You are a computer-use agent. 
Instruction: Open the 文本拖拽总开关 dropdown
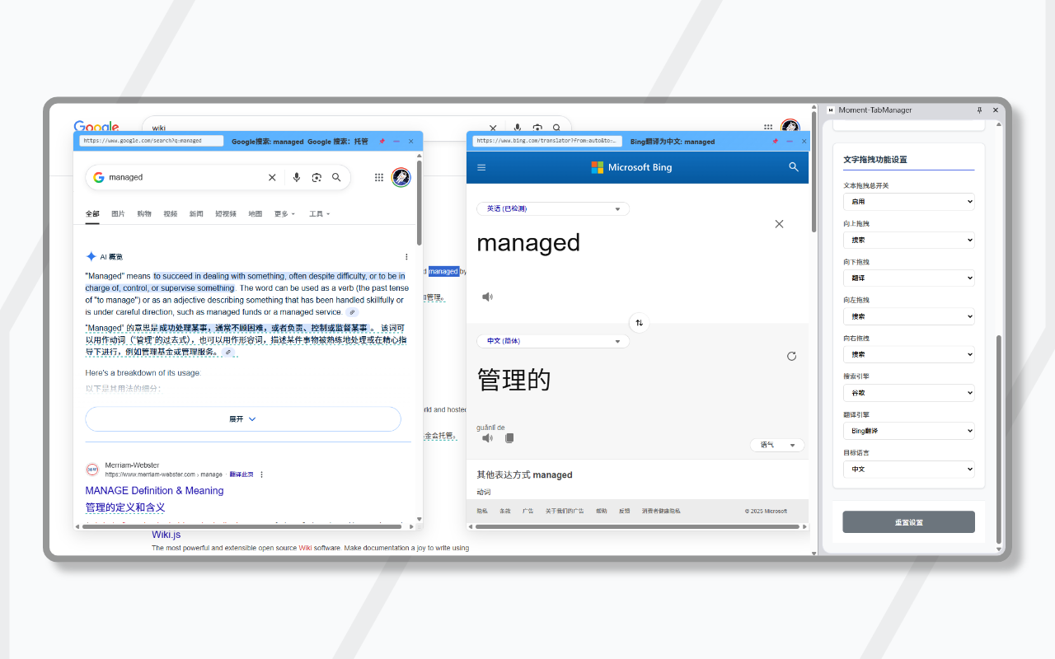point(908,202)
